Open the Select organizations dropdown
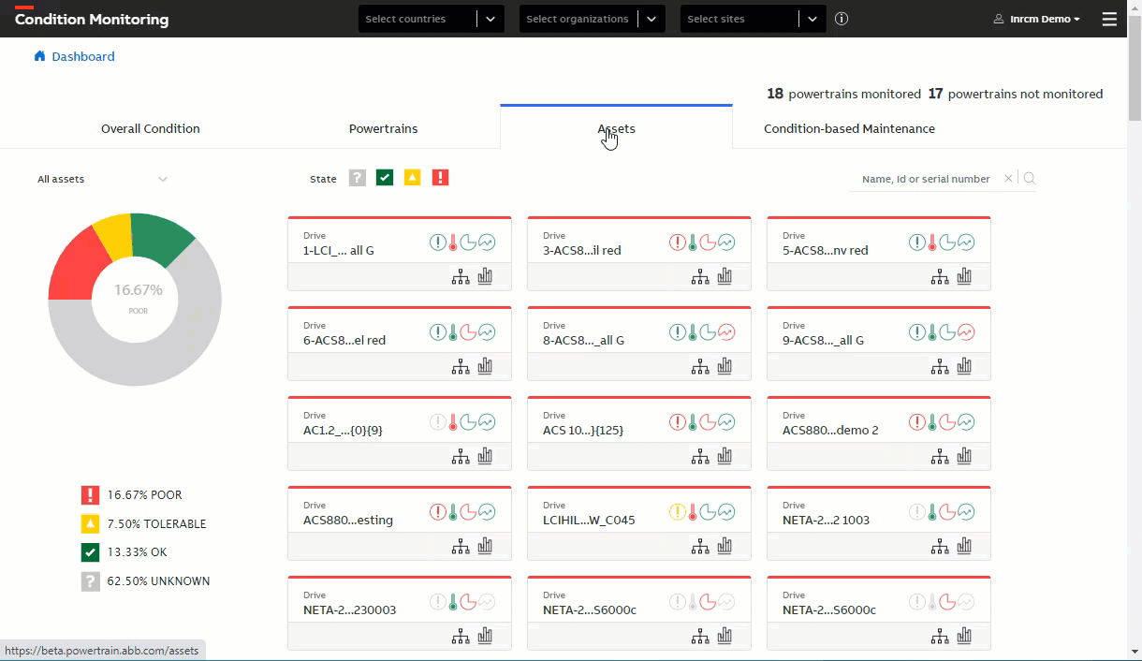1142x661 pixels. [593, 19]
